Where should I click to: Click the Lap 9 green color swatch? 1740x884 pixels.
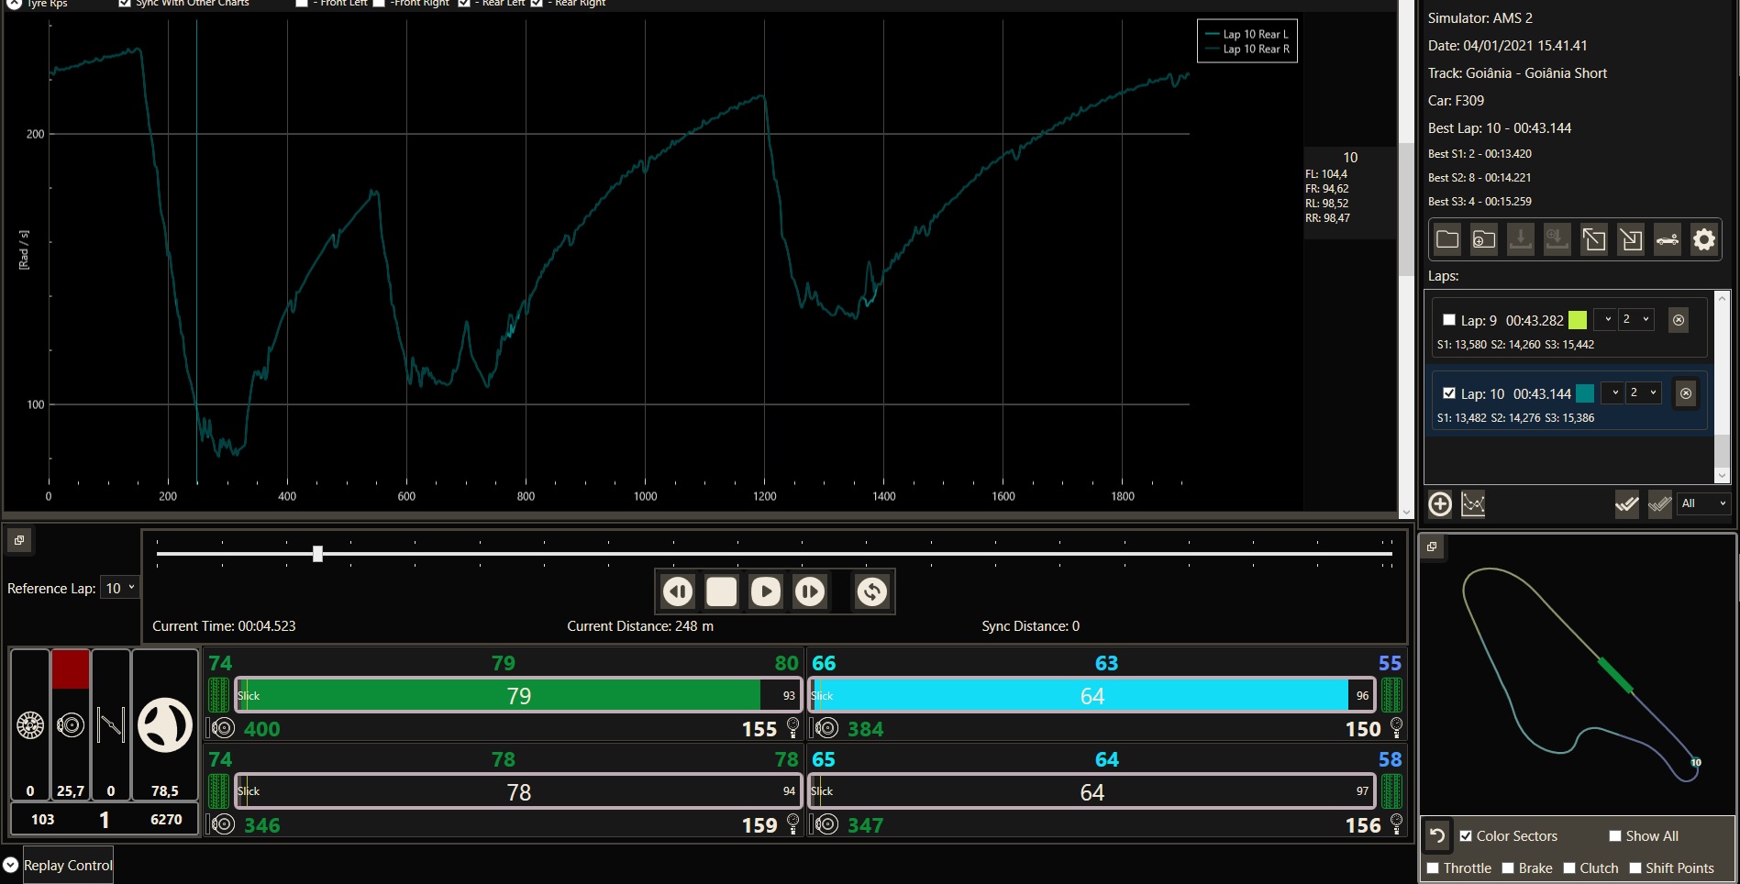coord(1578,320)
